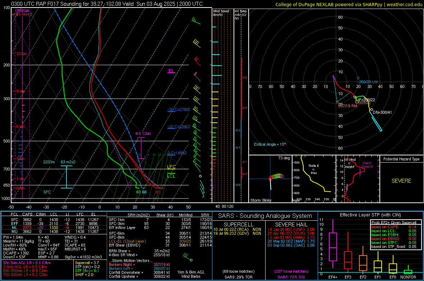Click the magenta EL marker label
The height and width of the screenshot is (281, 424).
coord(171,71)
